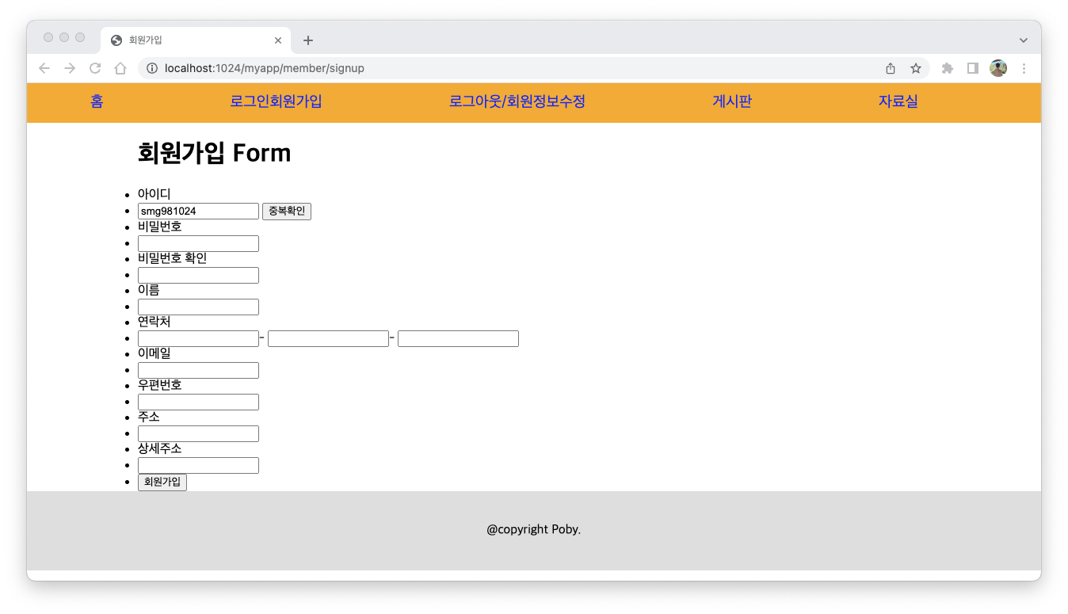The height and width of the screenshot is (614, 1068).
Task: Focus the first 연락처 phone field
Action: tap(198, 338)
